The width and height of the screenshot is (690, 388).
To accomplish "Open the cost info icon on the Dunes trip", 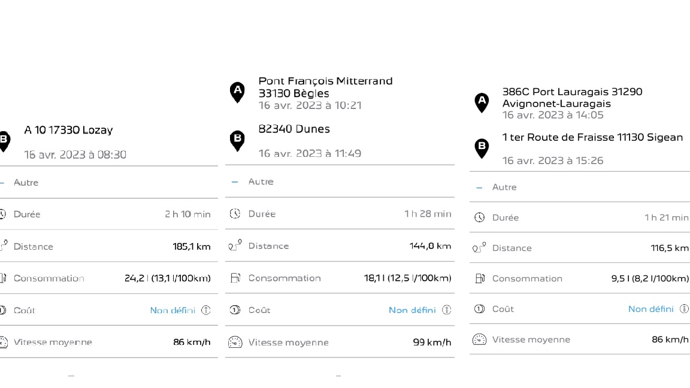I will tap(446, 310).
